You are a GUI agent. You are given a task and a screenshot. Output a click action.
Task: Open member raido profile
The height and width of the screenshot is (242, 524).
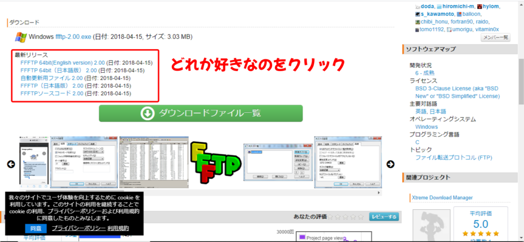point(483,21)
